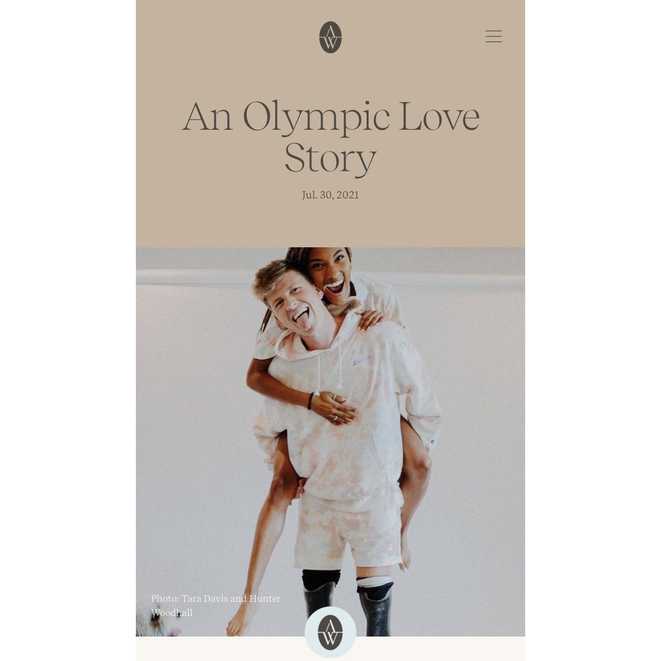Click the Champion logo on the hoodie
The width and height of the screenshot is (661, 661).
coord(361,361)
